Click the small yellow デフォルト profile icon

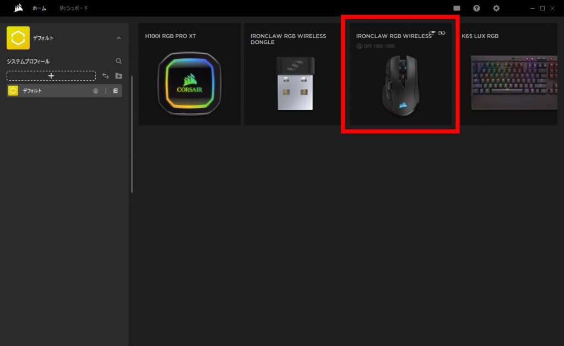coord(13,91)
